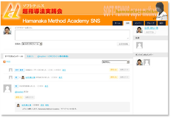Click the user name tag in the registered-user row
Image resolution: width=171 pixels, height=118 pixels.
coord(19,70)
